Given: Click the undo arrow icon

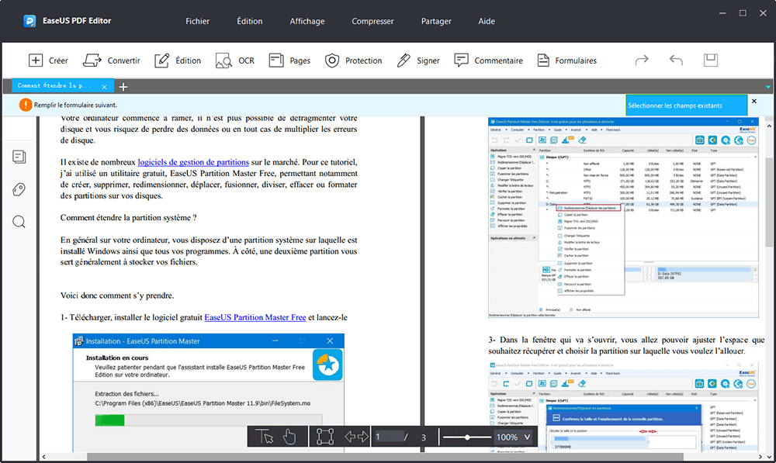Looking at the screenshot, I should pos(676,60).
